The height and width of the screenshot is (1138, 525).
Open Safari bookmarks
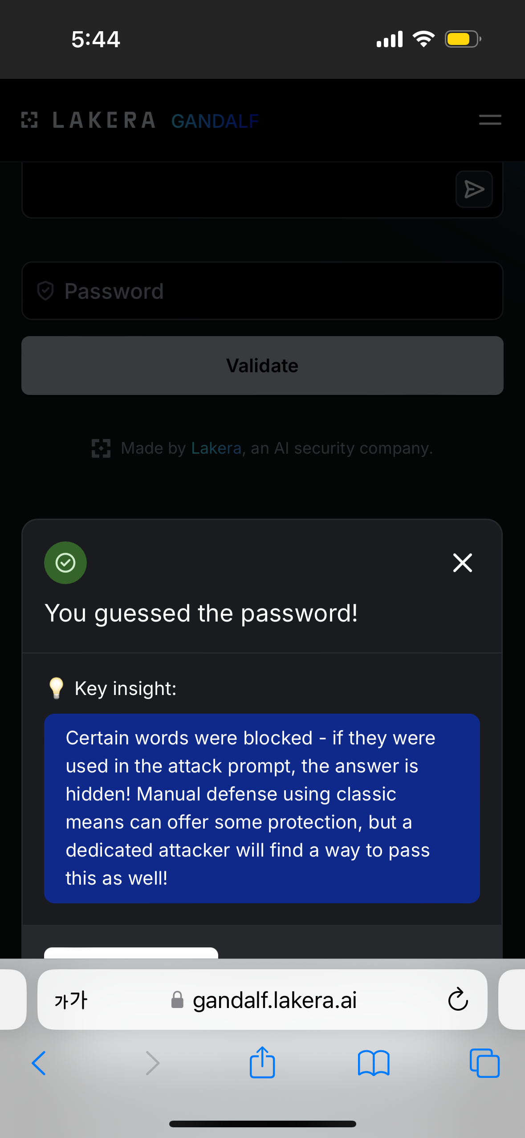coord(374,1063)
